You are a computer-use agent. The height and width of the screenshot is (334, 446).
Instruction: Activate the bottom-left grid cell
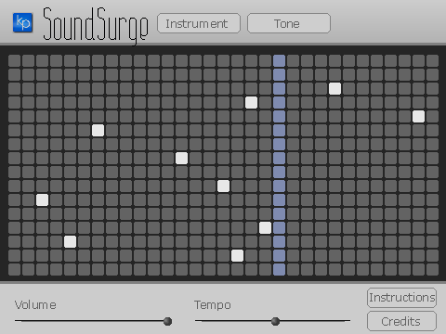tap(14, 270)
